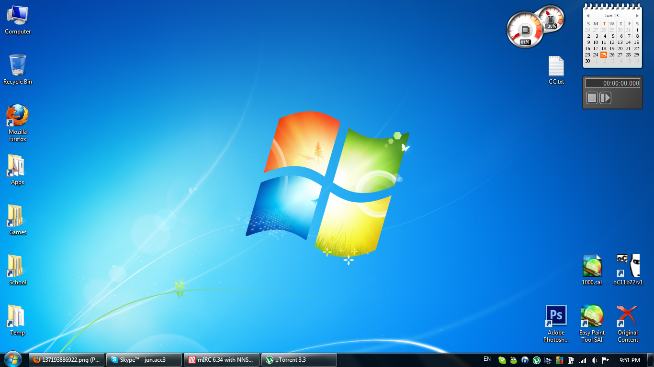654x367 pixels.
Task: Go to next month in calendar gadget
Action: 637,16
